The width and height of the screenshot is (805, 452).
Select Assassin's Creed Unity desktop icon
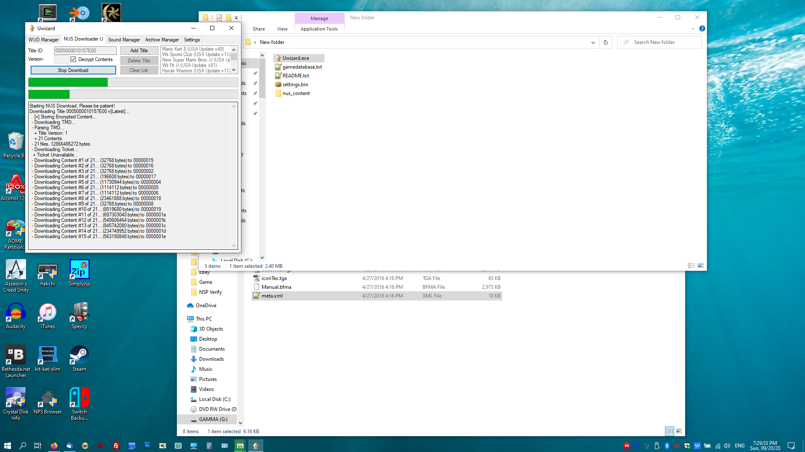[16, 276]
